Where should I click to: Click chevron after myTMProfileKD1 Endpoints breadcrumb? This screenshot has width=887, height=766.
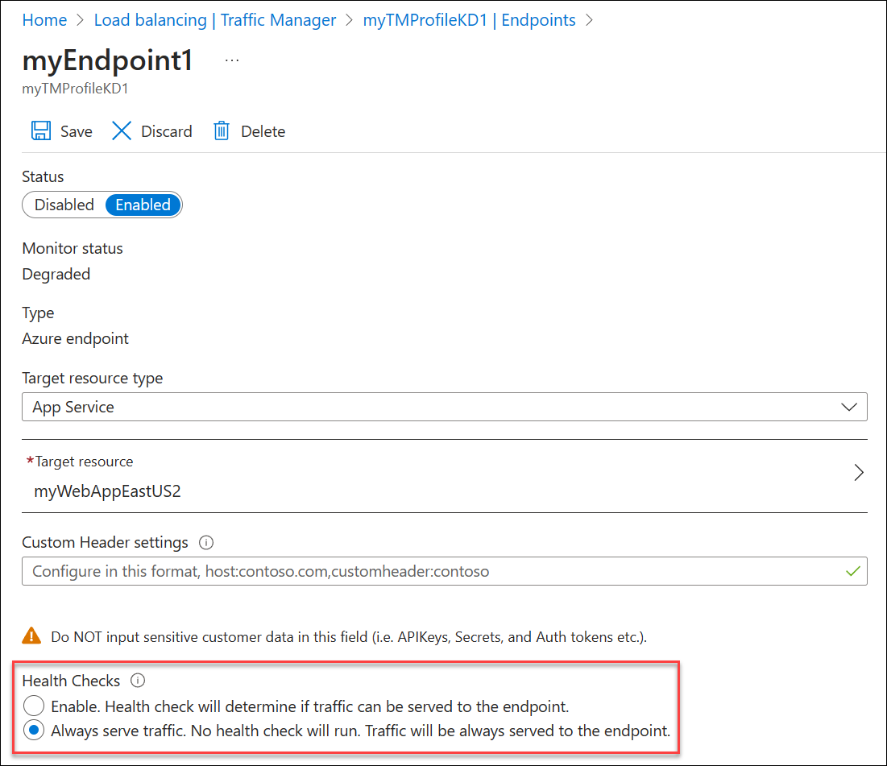pos(590,20)
